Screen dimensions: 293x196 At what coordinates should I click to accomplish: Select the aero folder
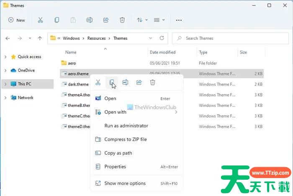pos(72,63)
